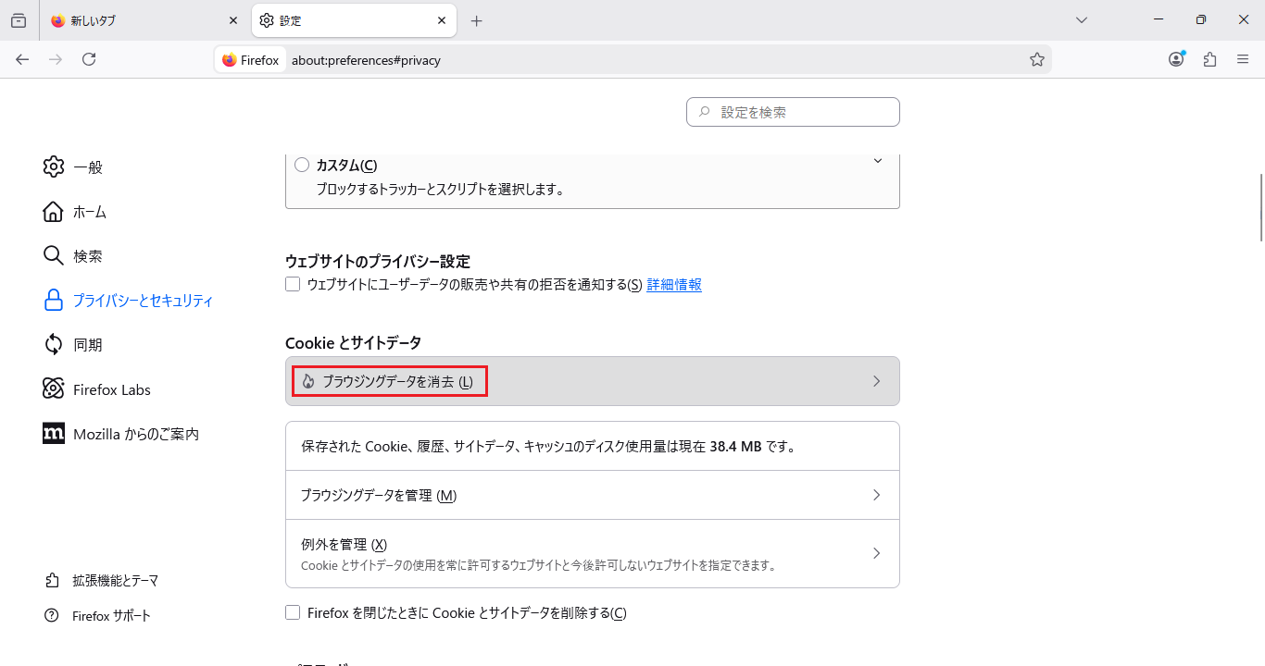Select the カスタム radio button
1265x666 pixels.
(x=302, y=165)
